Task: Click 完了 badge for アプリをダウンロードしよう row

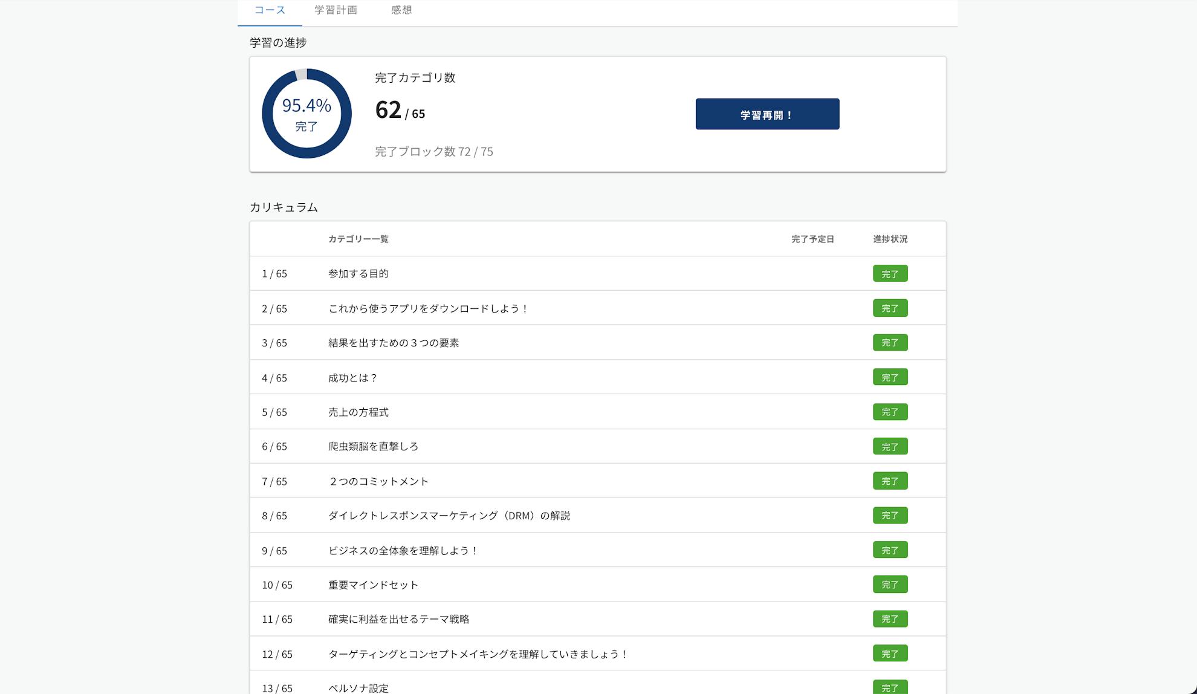Action: pyautogui.click(x=890, y=308)
